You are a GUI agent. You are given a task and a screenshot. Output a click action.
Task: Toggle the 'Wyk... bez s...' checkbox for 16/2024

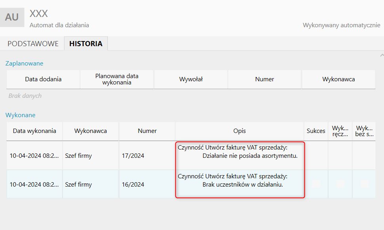[x=364, y=184]
